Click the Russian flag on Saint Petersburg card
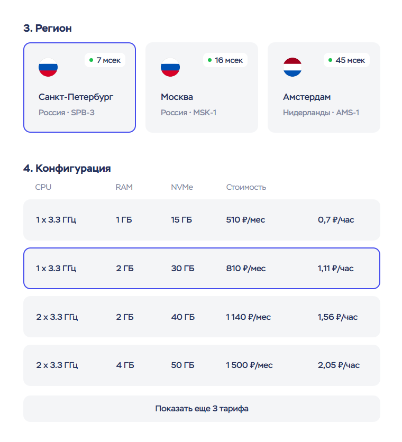 click(x=48, y=67)
